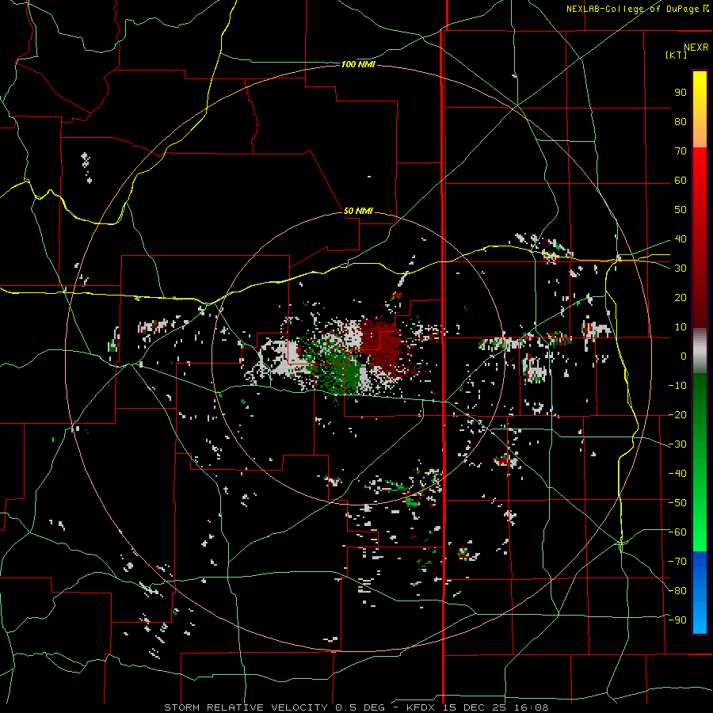The width and height of the screenshot is (713, 713).
Task: Click the 50 value on velocity scale
Action: coord(681,210)
